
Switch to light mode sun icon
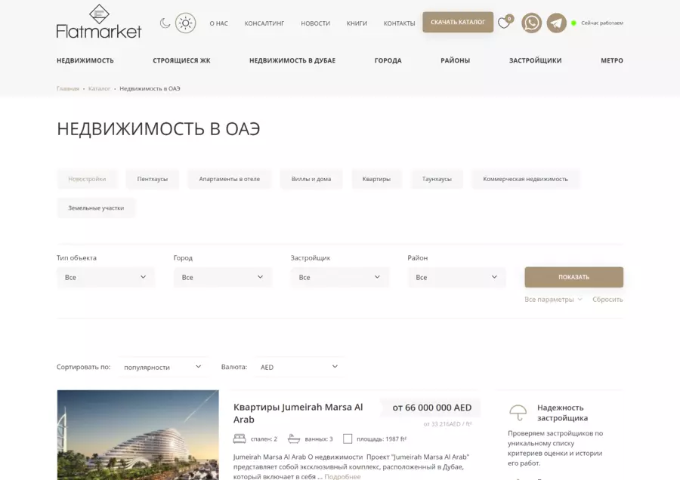(186, 23)
